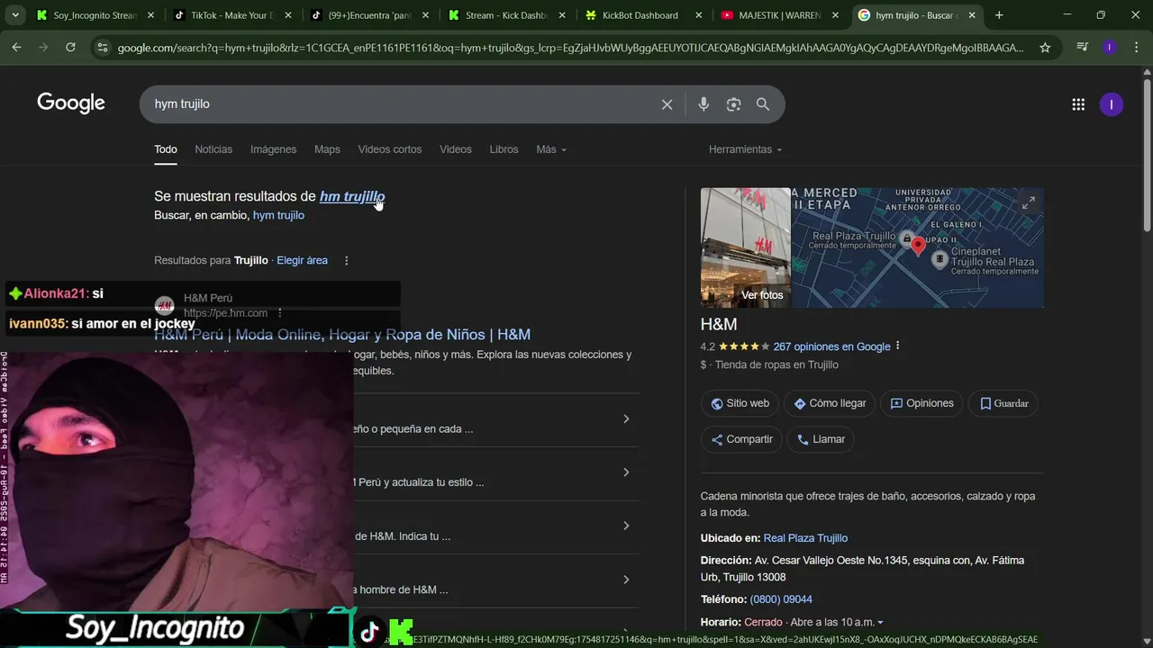Open the Chrome profile icon in toolbar

pos(1109,48)
